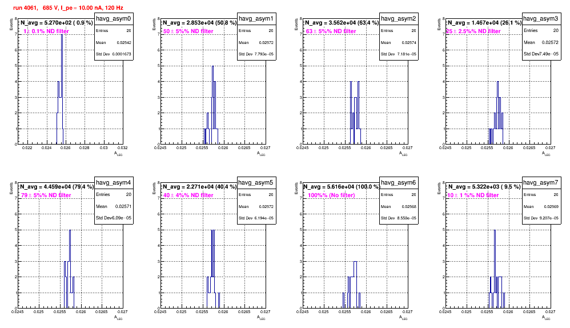Select Std Dev 8.558e-05 in havg_asym6 box
The width and height of the screenshot is (570, 328).
[399, 218]
